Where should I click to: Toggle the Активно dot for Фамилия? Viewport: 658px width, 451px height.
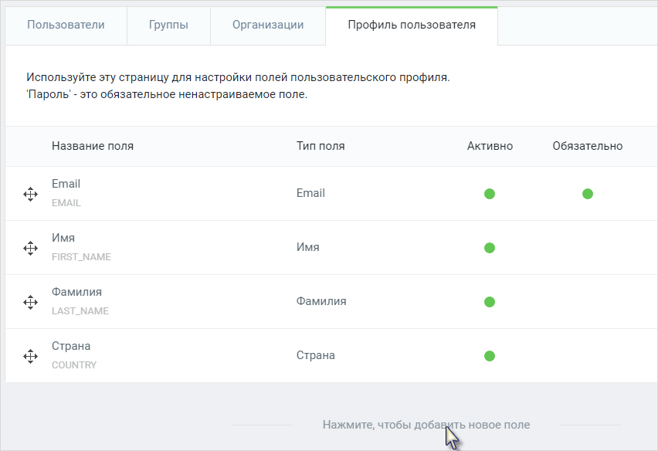(x=490, y=302)
